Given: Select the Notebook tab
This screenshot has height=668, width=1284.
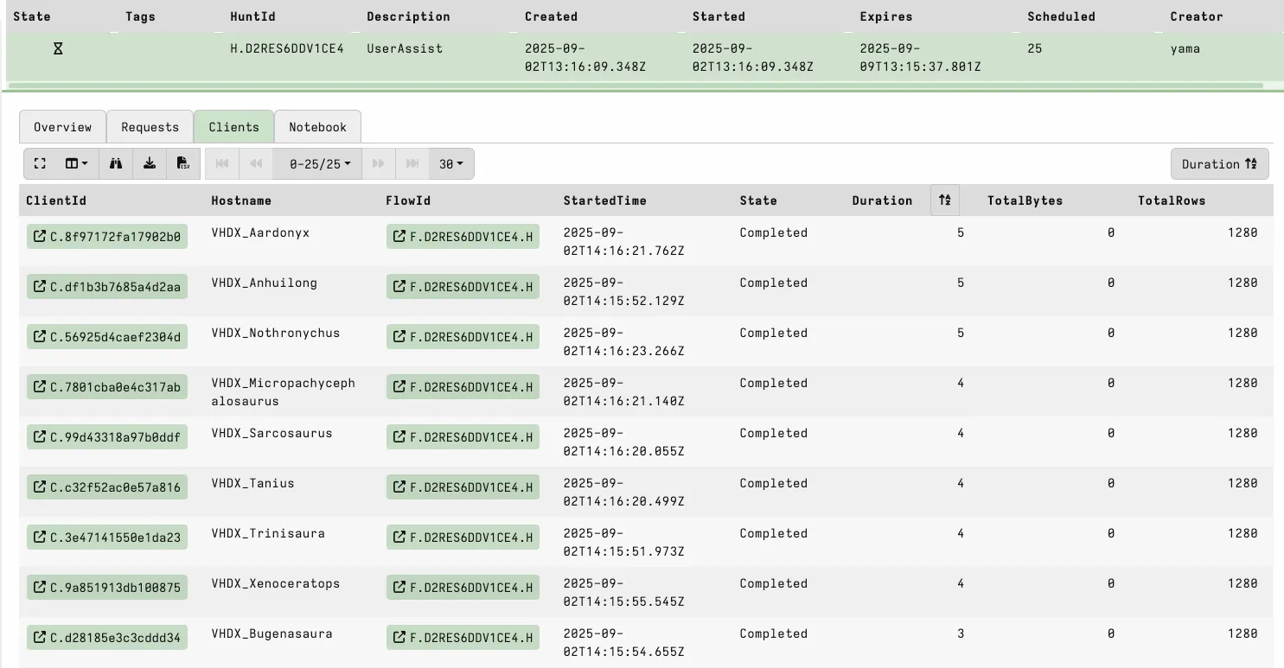Looking at the screenshot, I should click(317, 127).
